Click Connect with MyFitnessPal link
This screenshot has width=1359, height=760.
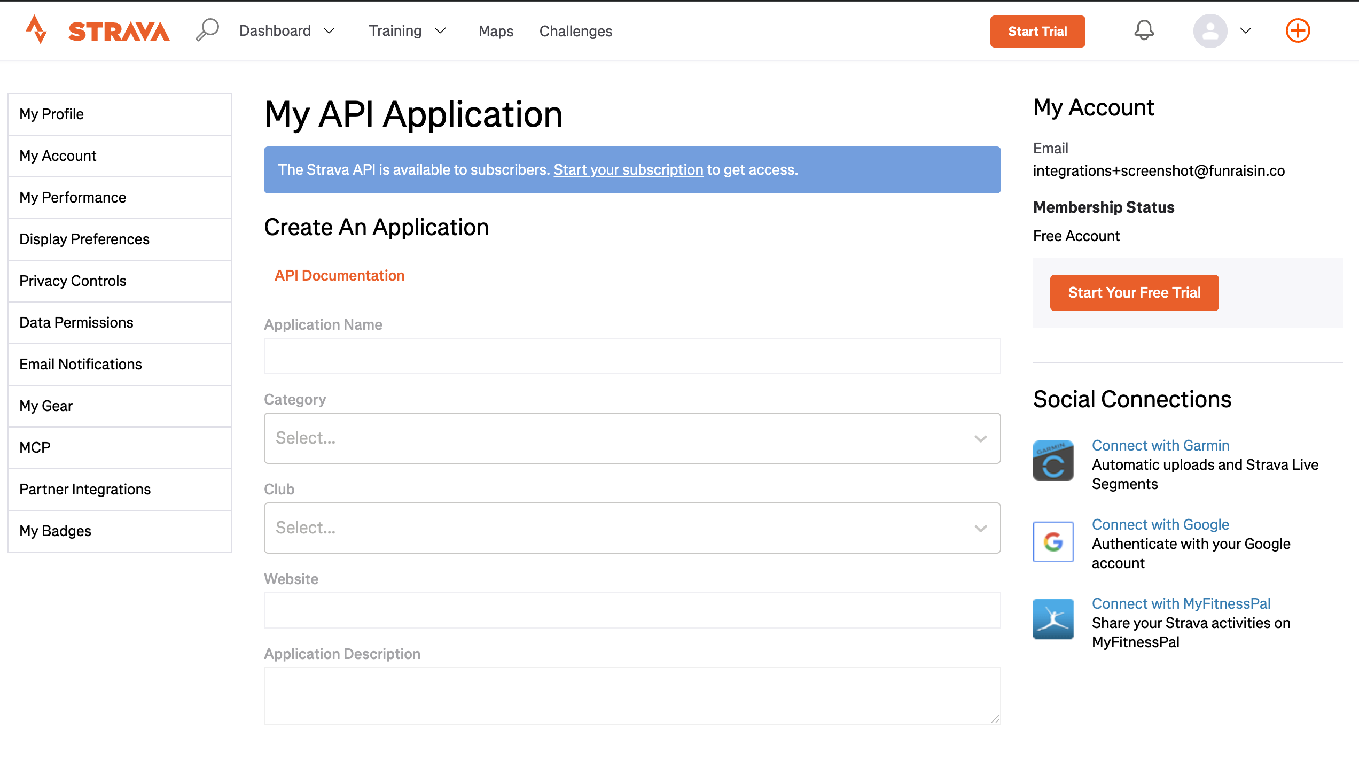point(1181,604)
